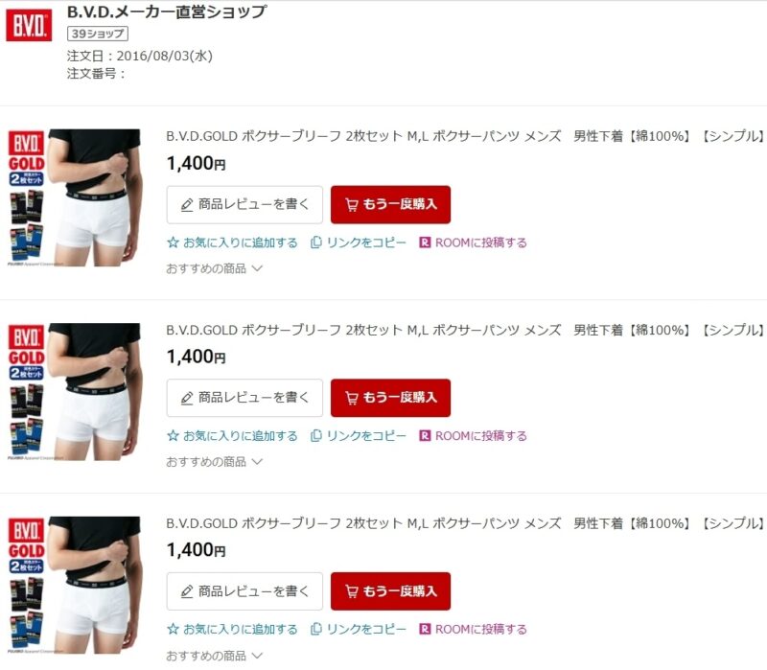Open the first product thumbnail image
The image size is (767, 670).
(x=74, y=197)
